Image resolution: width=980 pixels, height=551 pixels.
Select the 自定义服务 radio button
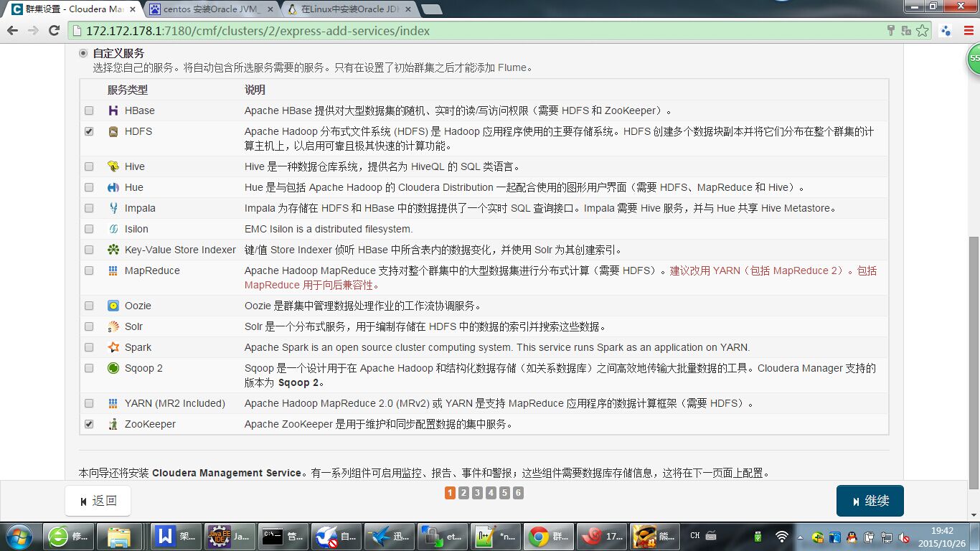pos(83,53)
